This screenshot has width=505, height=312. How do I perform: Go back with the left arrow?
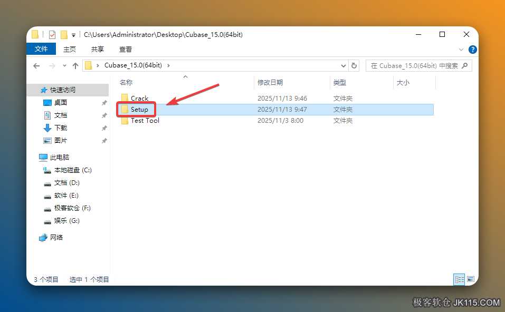coord(36,66)
